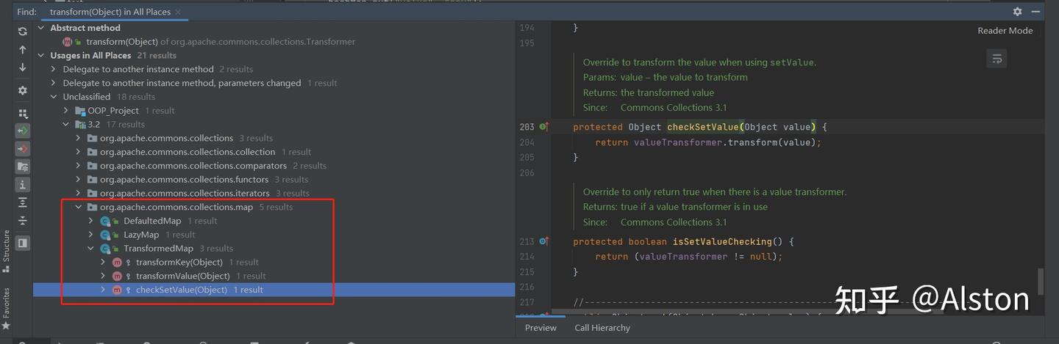
Task: Expand DefaultedMap class node
Action: (x=91, y=221)
